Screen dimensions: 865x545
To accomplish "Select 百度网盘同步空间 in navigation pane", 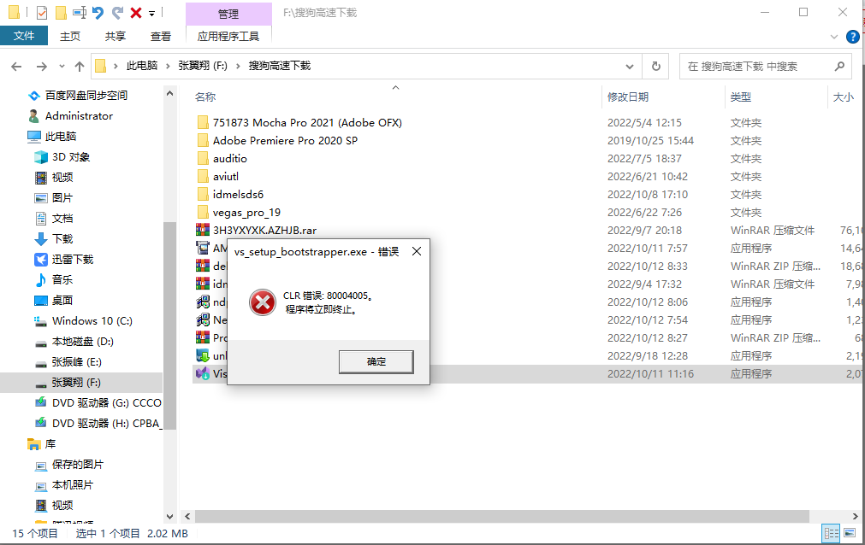I will 86,96.
